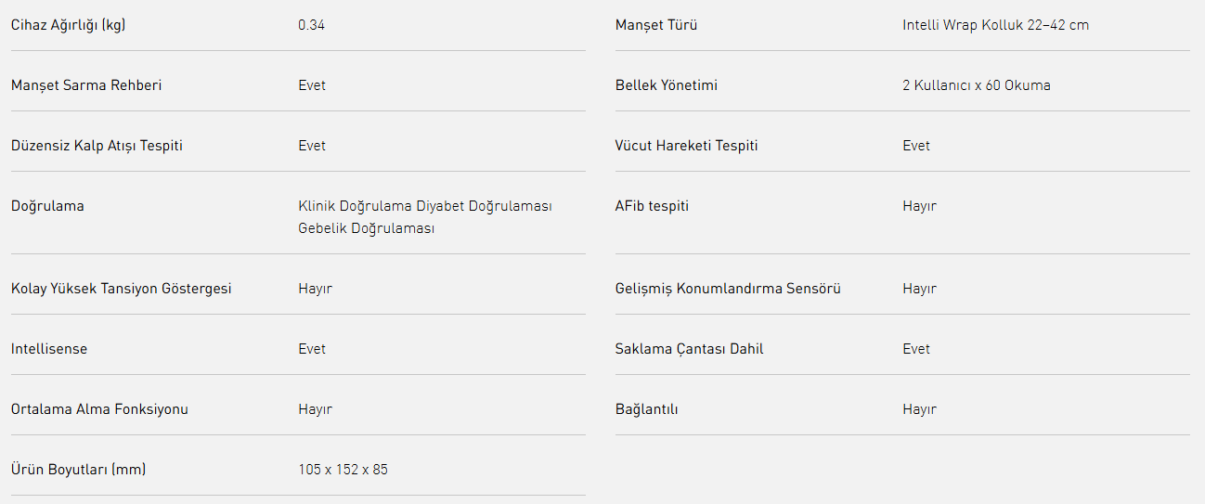
Task: Click the "Kolay Yüksek Tansiyon Göstergesi" label
Action: (121, 289)
